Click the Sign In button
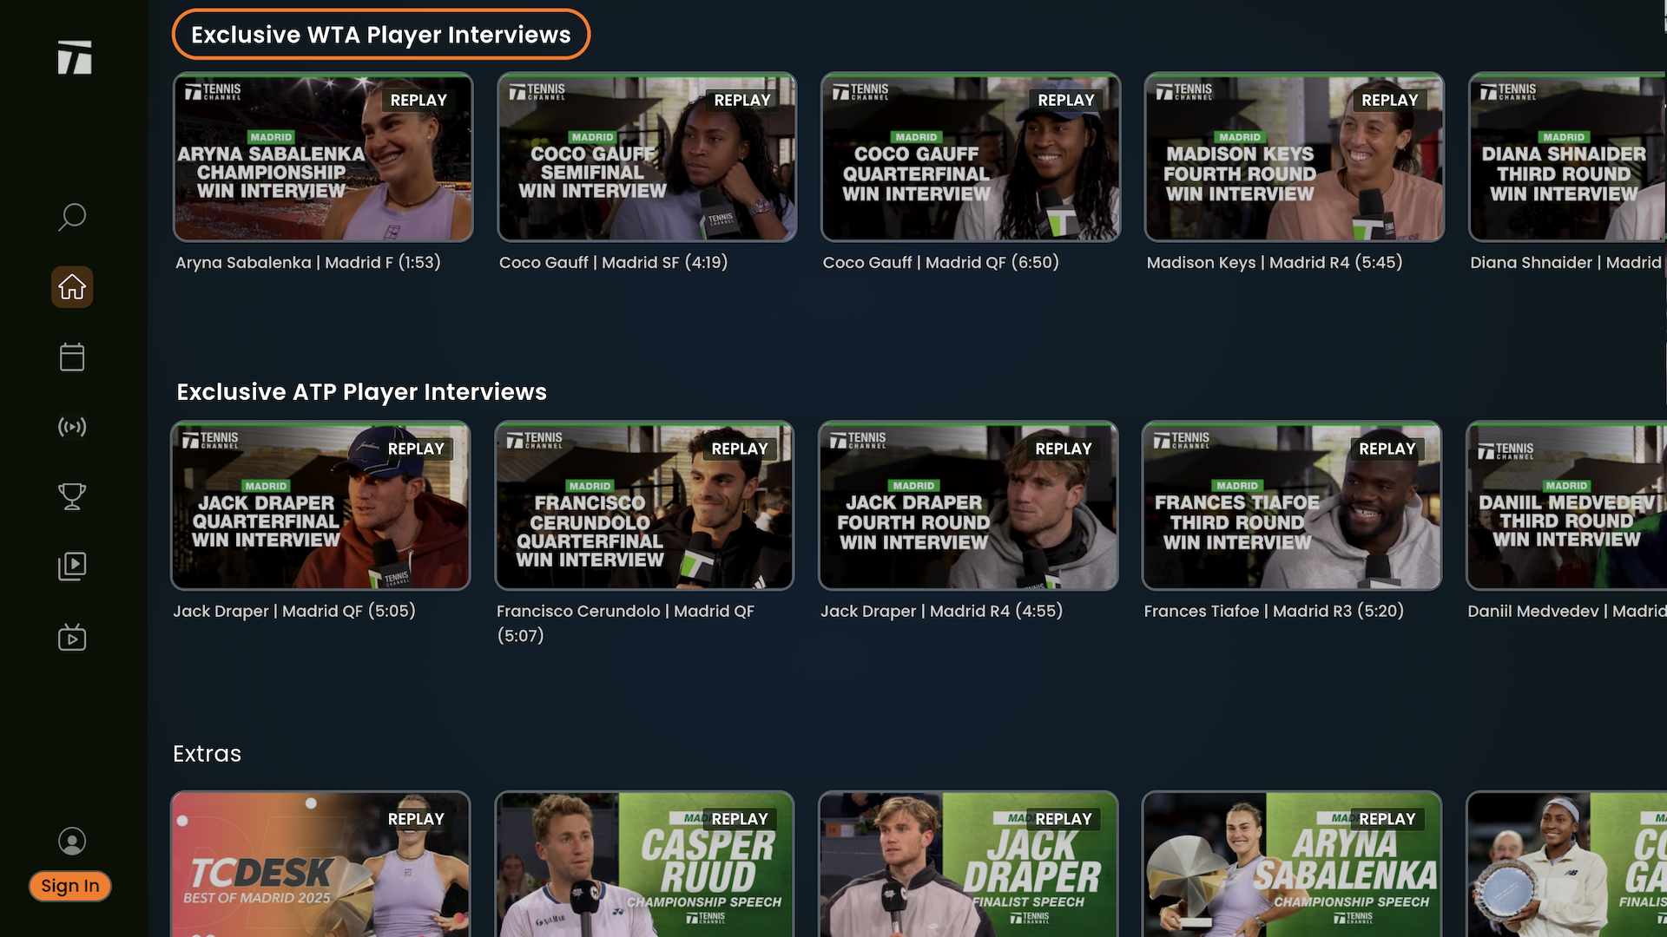The image size is (1667, 937). 69,886
